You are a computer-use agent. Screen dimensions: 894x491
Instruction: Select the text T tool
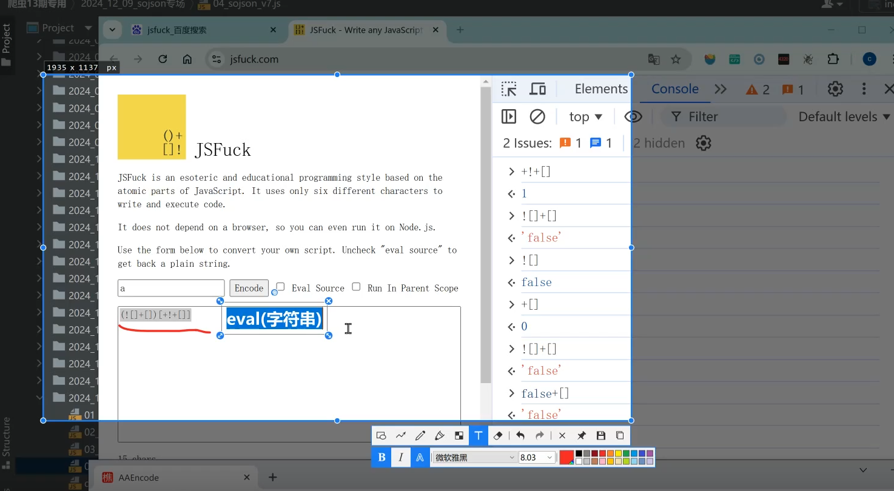pos(479,436)
